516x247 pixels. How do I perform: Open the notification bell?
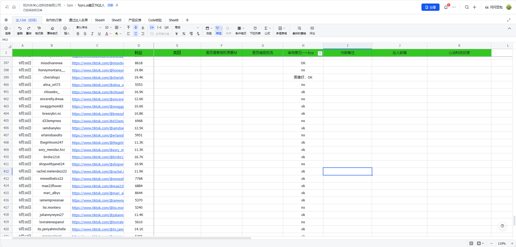coord(446,7)
